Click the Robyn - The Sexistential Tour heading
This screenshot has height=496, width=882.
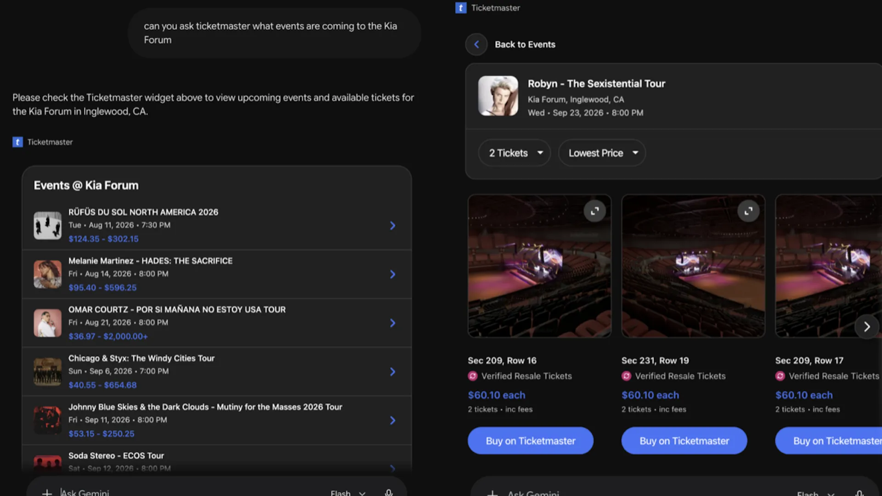(x=596, y=84)
